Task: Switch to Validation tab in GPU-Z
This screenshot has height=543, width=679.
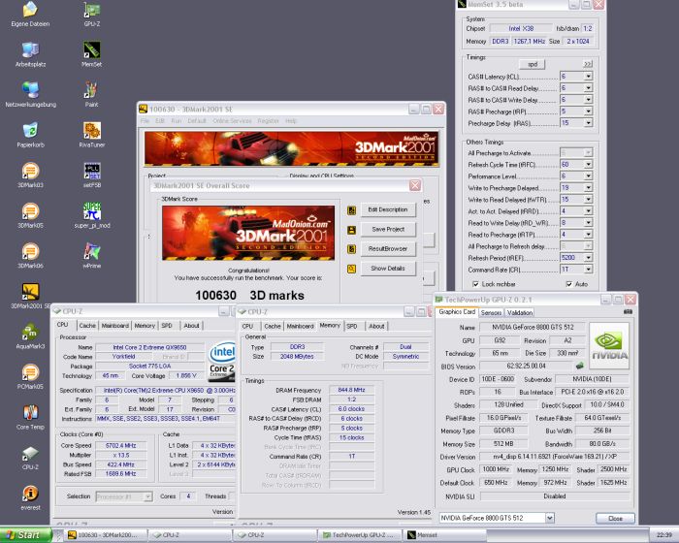Action: tap(519, 312)
